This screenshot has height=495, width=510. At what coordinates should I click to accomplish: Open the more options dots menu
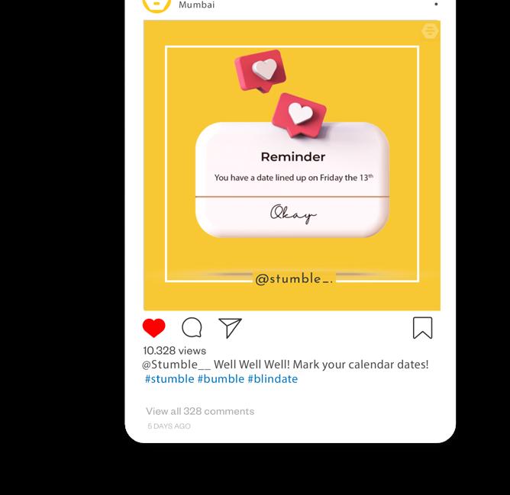coord(436,4)
